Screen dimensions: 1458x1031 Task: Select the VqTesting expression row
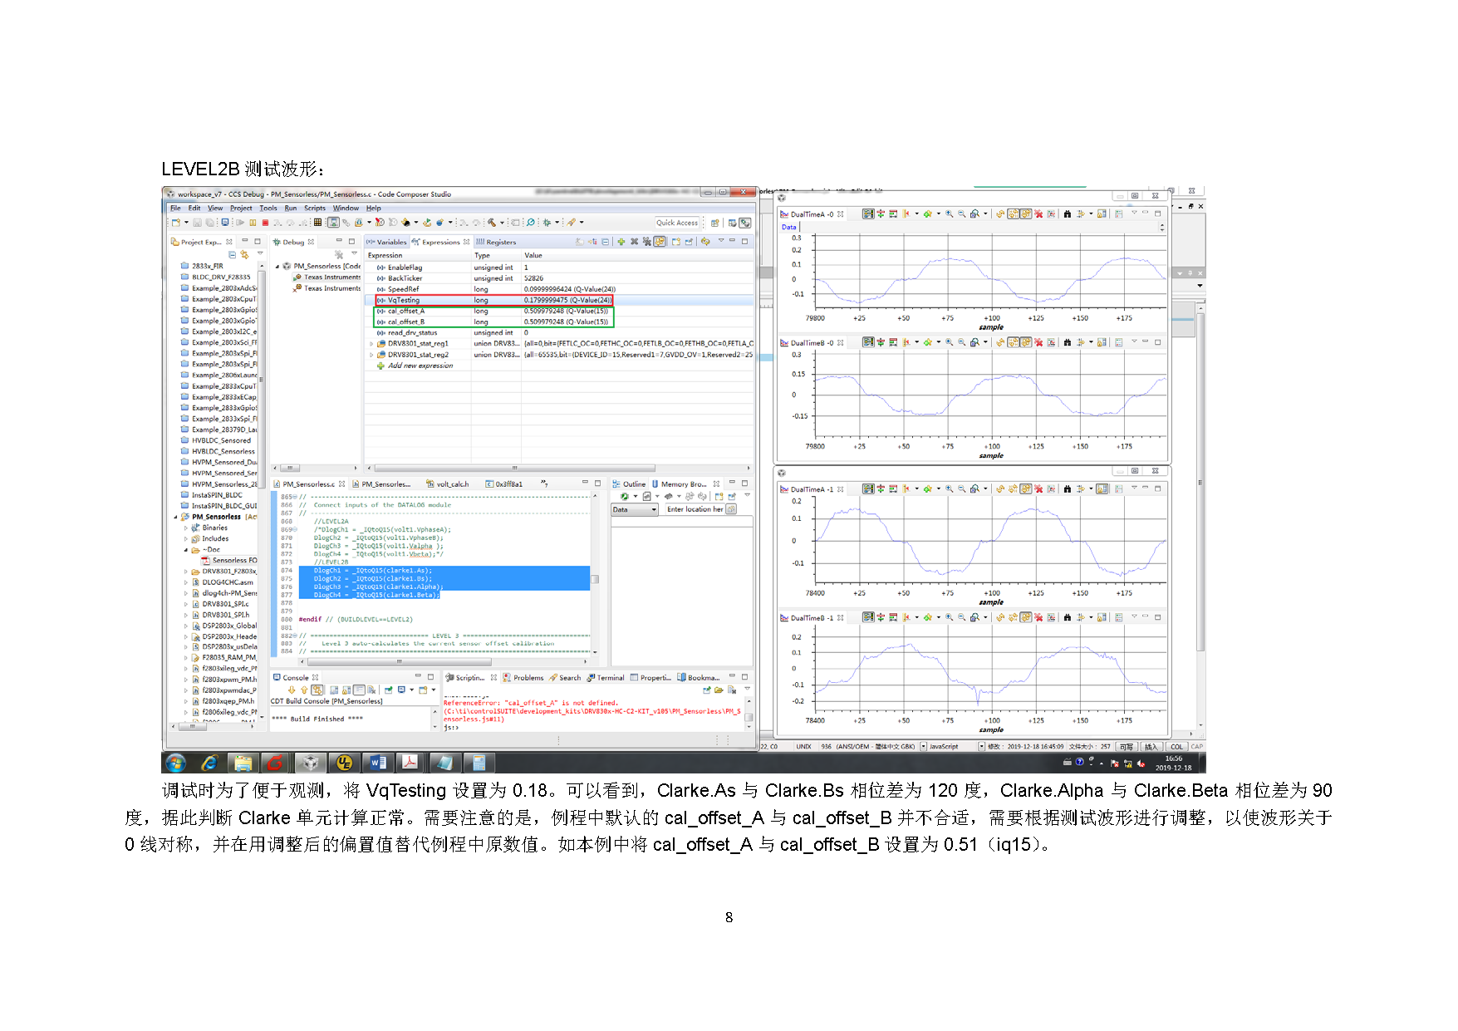(559, 300)
